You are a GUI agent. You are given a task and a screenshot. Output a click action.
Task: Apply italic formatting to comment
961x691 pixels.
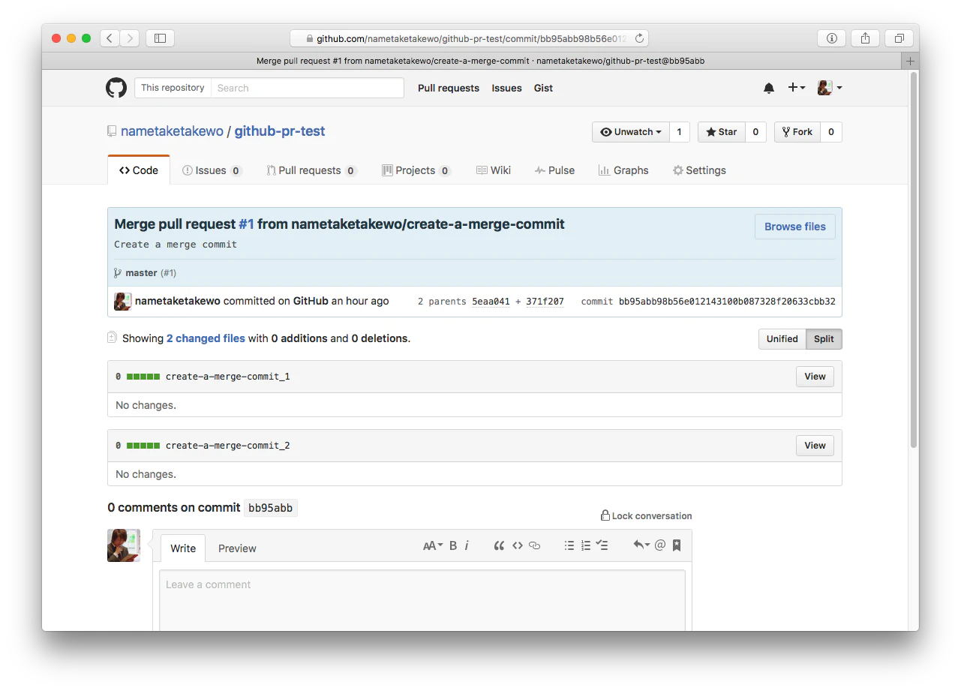467,545
